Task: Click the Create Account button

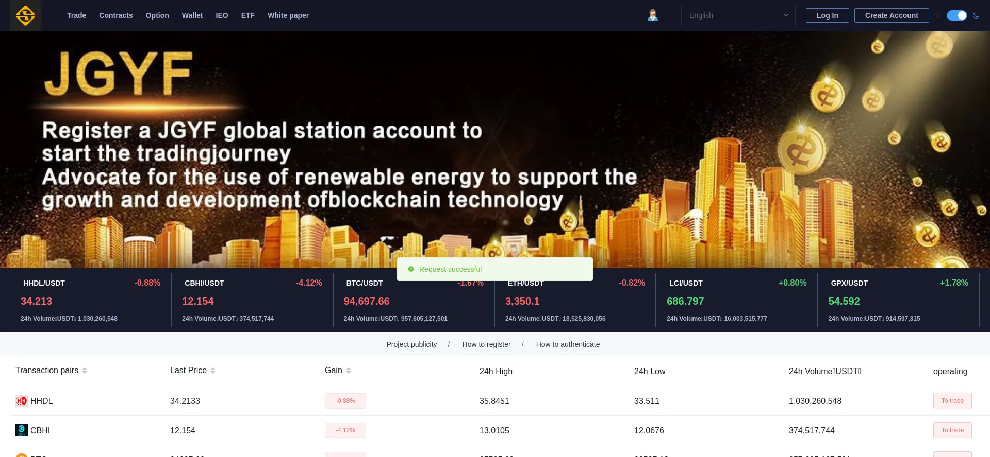Action: [892, 15]
